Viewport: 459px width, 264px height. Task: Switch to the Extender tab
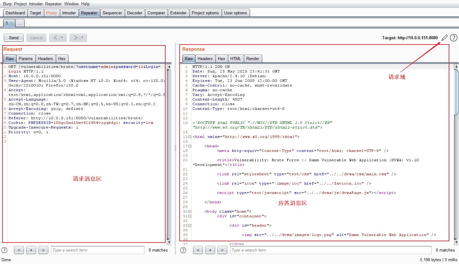click(178, 13)
